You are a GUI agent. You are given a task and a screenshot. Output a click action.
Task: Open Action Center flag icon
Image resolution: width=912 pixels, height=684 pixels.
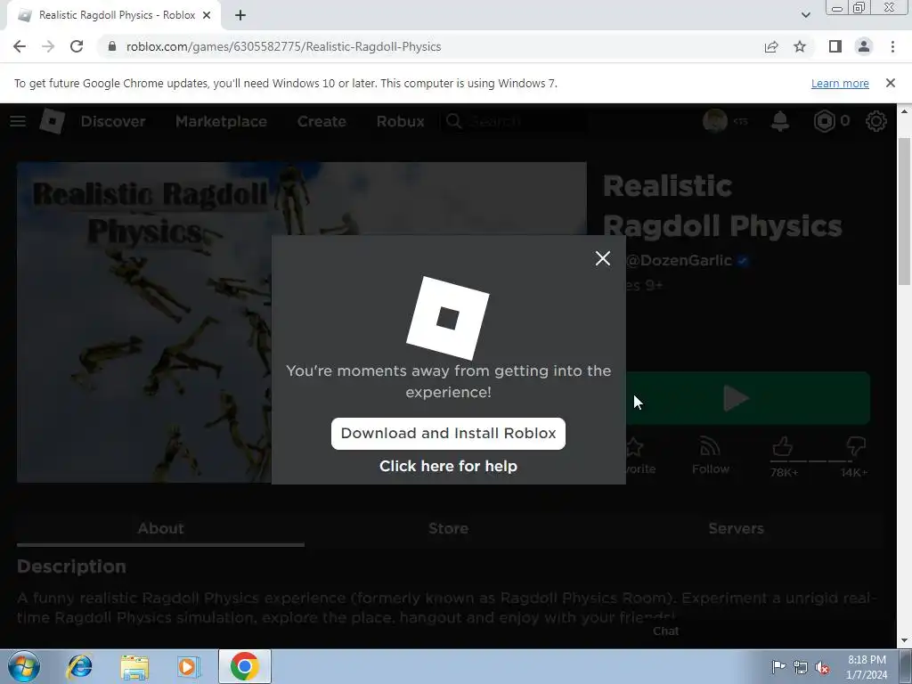pos(778,666)
